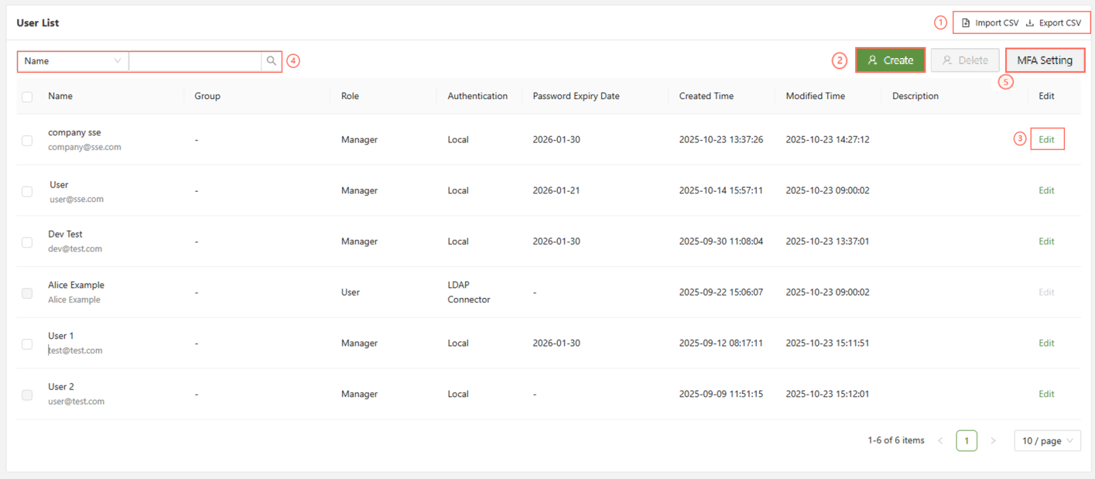
Task: Click the search magnifier icon
Action: point(271,61)
